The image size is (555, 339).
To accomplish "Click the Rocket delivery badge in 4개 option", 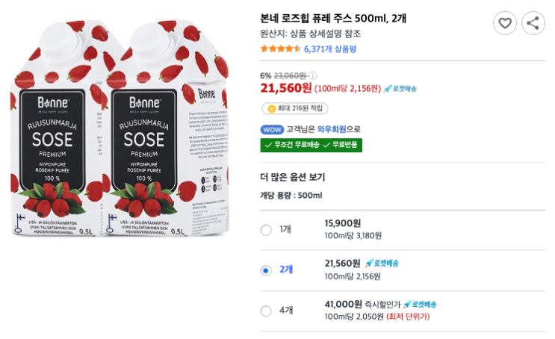I will tap(420, 305).
